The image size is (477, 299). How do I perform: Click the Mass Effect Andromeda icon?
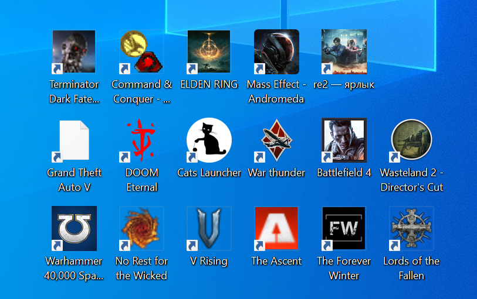pyautogui.click(x=276, y=51)
